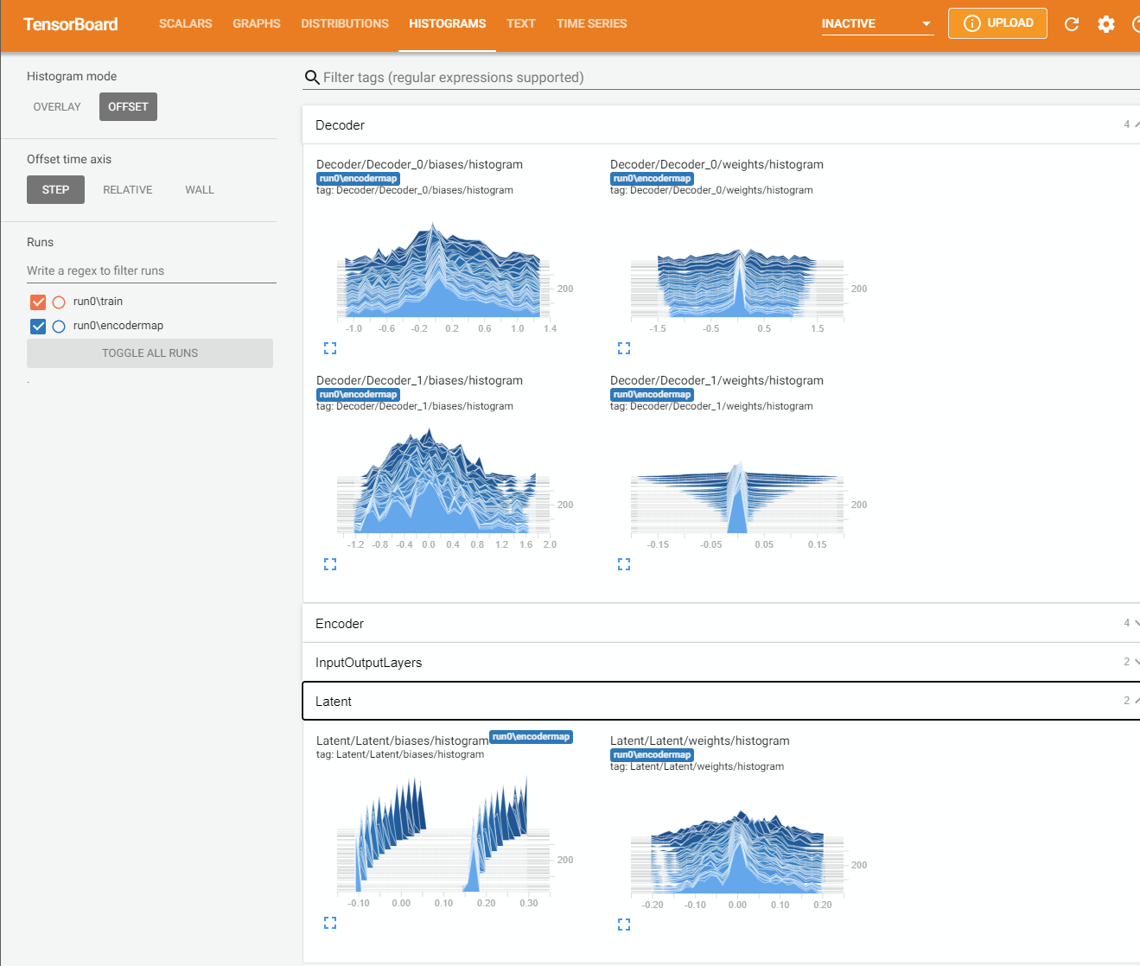This screenshot has width=1140, height=966.
Task: Expand Decoder_1 biases histogram to full size
Action: click(330, 564)
